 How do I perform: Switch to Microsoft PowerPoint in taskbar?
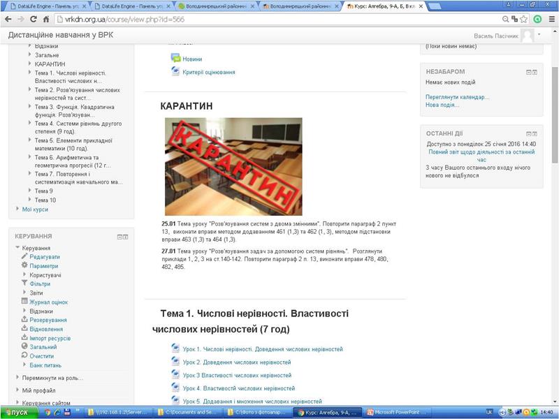[x=395, y=413]
